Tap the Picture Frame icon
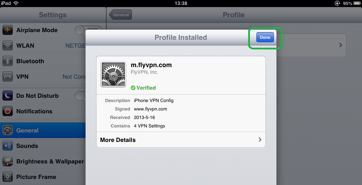Image resolution: width=362 pixels, height=185 pixels. point(8,177)
